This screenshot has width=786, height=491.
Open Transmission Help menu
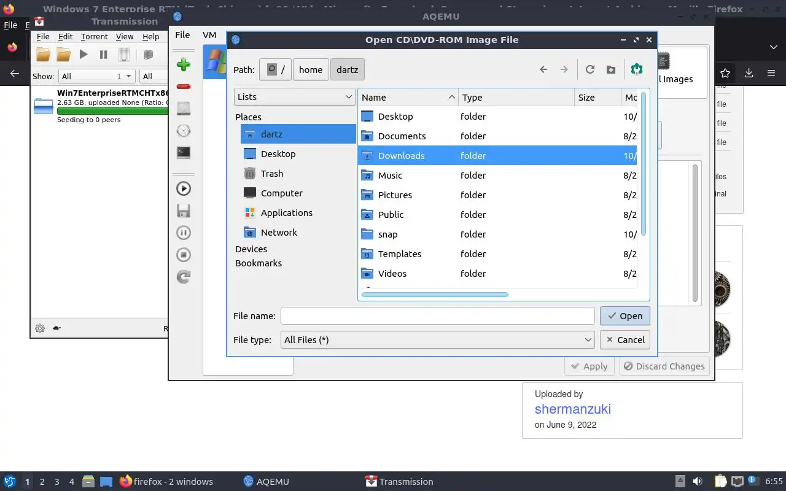(x=150, y=37)
